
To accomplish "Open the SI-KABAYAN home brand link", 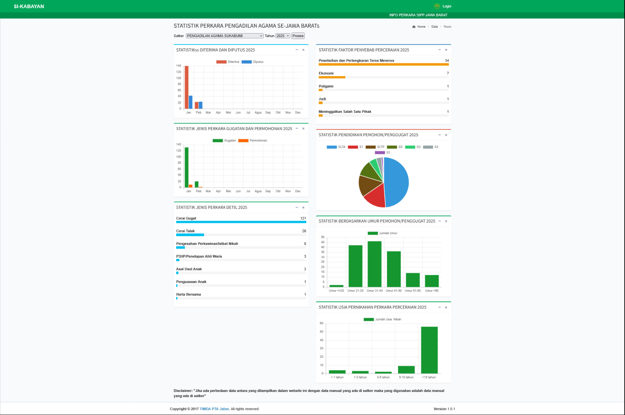I will click(29, 6).
